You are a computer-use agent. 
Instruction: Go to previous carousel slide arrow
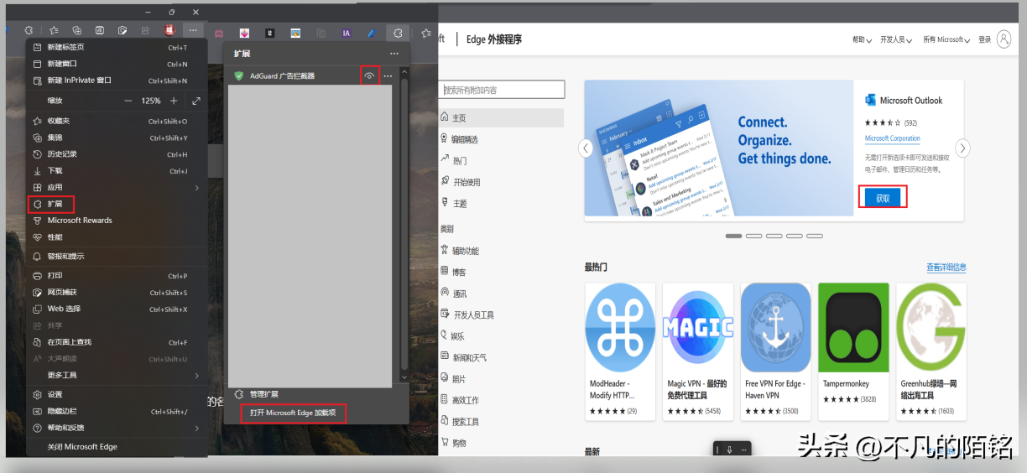[x=586, y=148]
